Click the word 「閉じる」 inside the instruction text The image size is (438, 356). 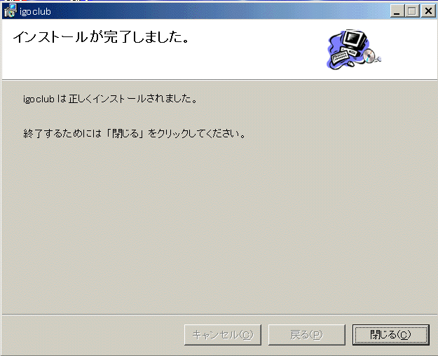click(125, 134)
